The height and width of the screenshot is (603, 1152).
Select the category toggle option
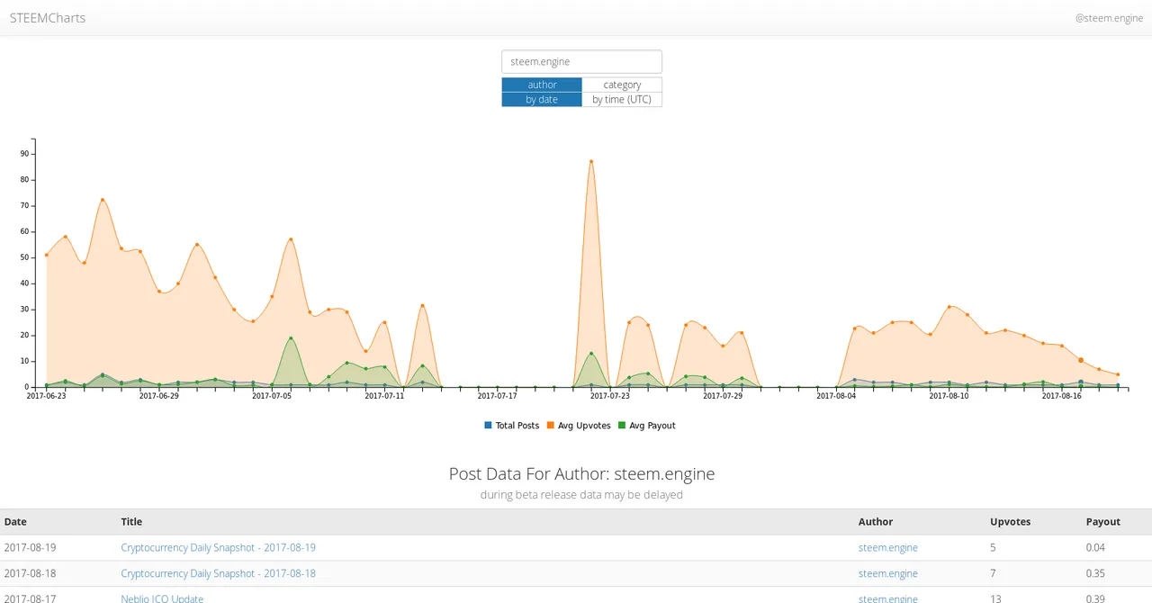click(x=622, y=85)
